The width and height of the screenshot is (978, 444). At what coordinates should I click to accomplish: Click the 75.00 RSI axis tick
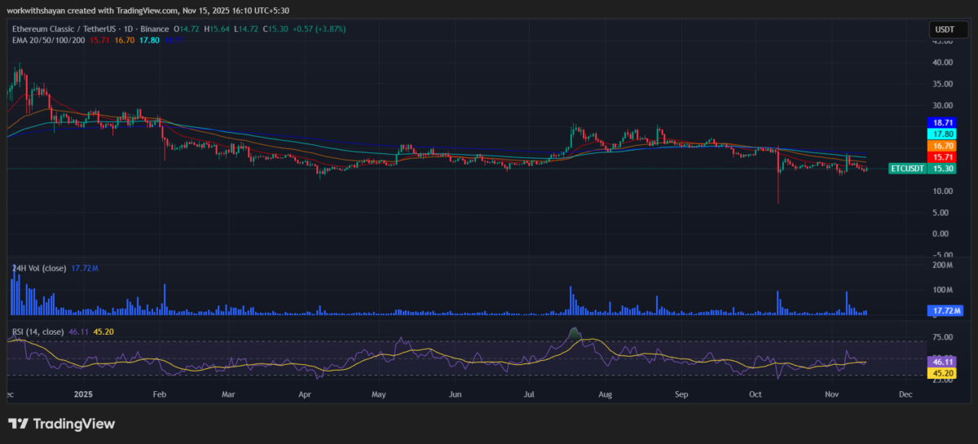[x=942, y=337]
